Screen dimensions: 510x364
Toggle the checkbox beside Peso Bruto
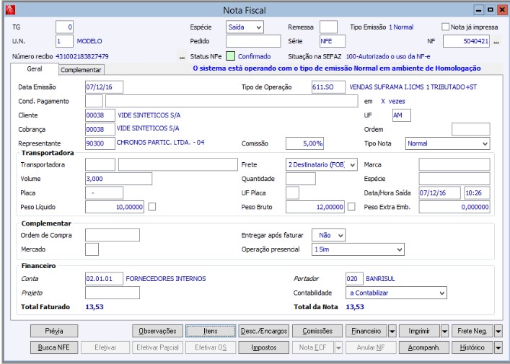pos(351,207)
